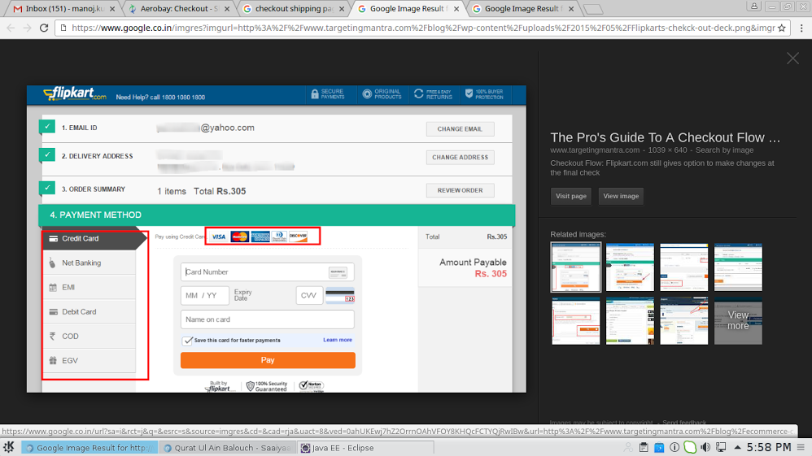Click the Name on card field
This screenshot has width=812, height=456.
point(267,319)
